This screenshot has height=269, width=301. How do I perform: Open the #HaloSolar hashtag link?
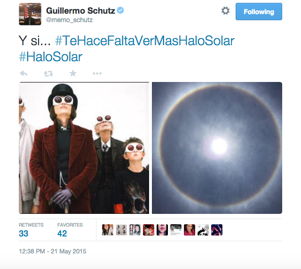coord(51,57)
